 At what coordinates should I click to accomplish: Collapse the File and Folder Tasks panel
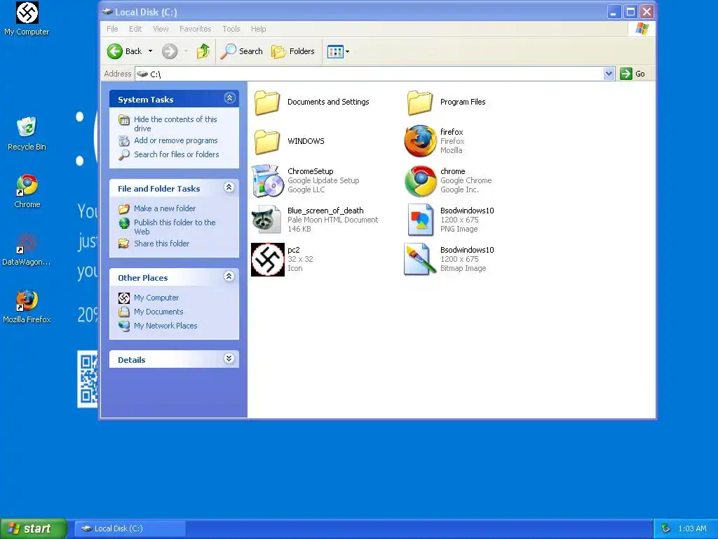[x=229, y=187]
